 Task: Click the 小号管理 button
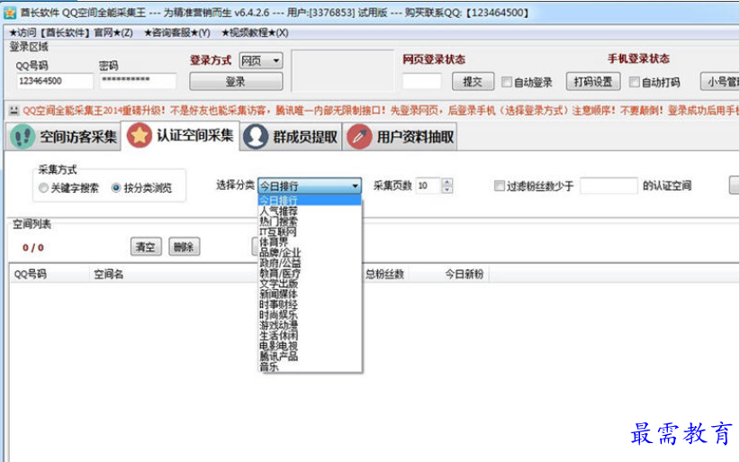pos(721,81)
